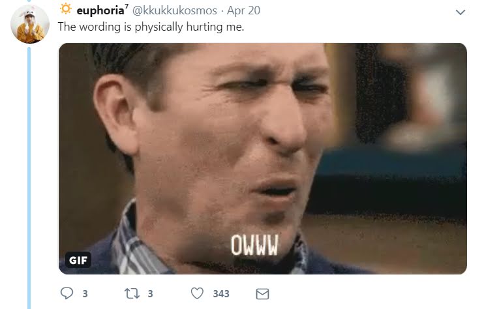
Task: Open the Apr 20 timestamp link
Action: 243,10
